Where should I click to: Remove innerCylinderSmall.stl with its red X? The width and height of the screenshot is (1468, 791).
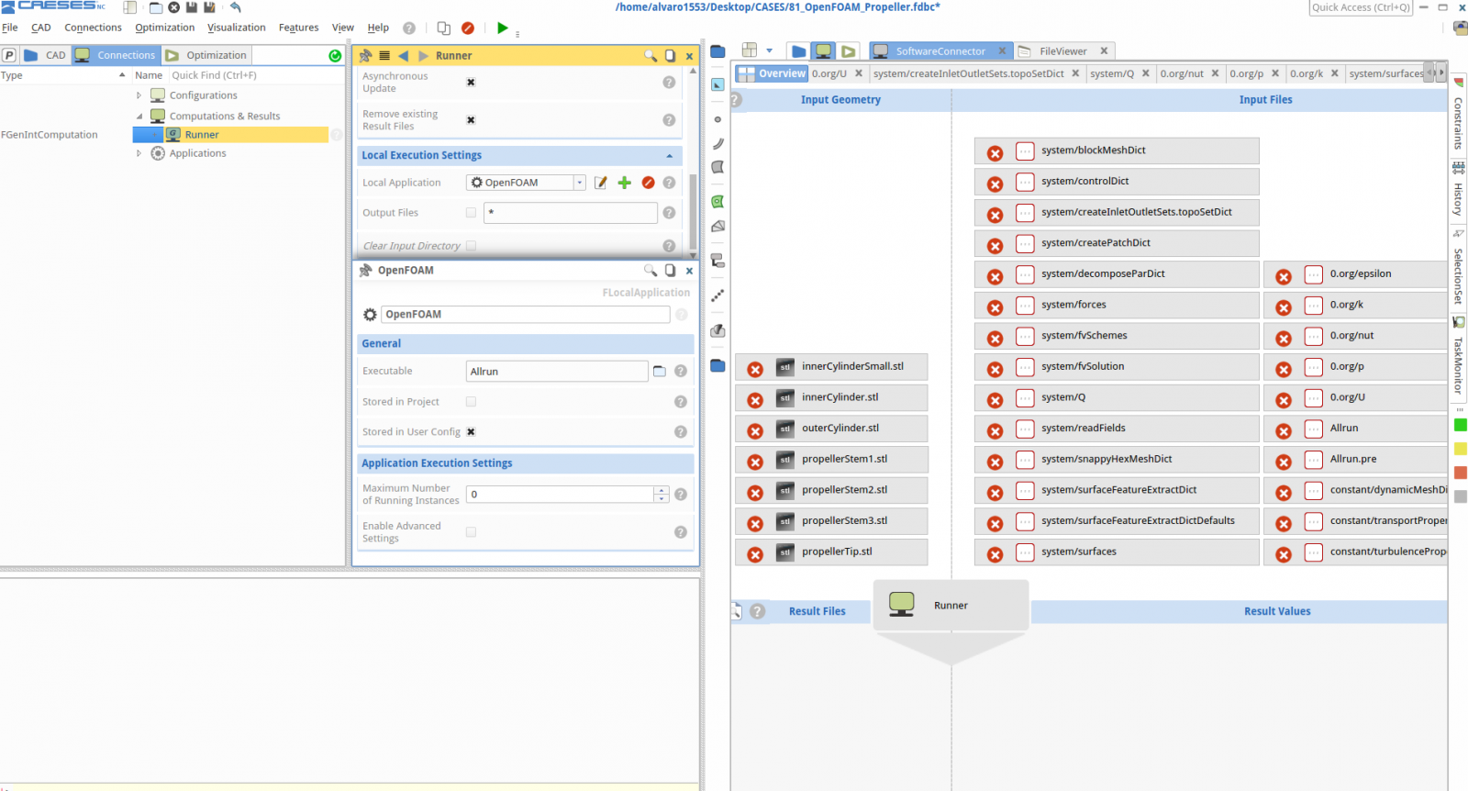point(755,370)
